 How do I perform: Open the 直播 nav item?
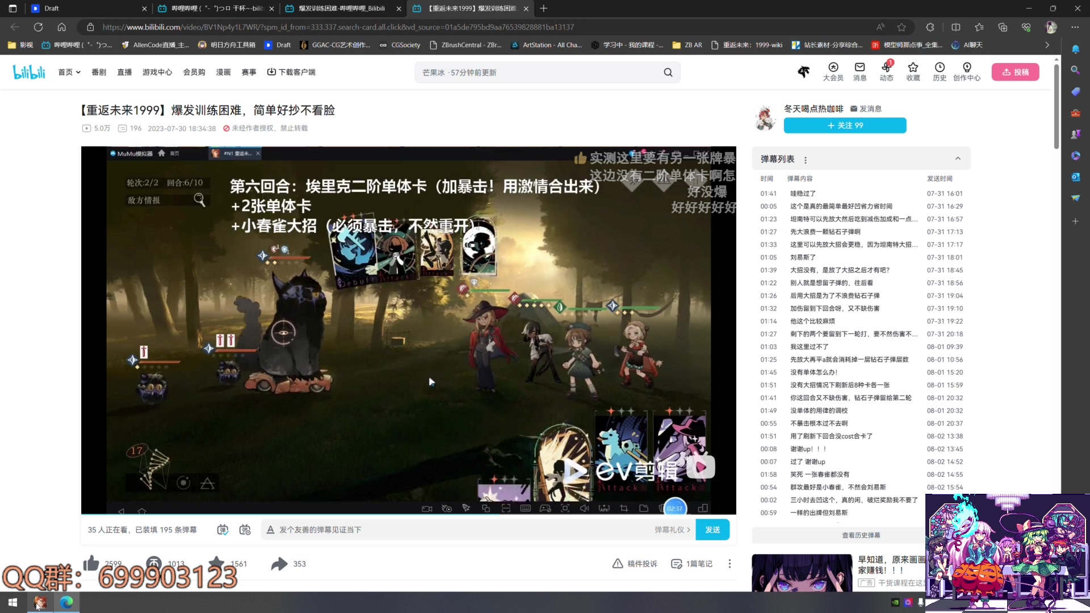tap(124, 72)
